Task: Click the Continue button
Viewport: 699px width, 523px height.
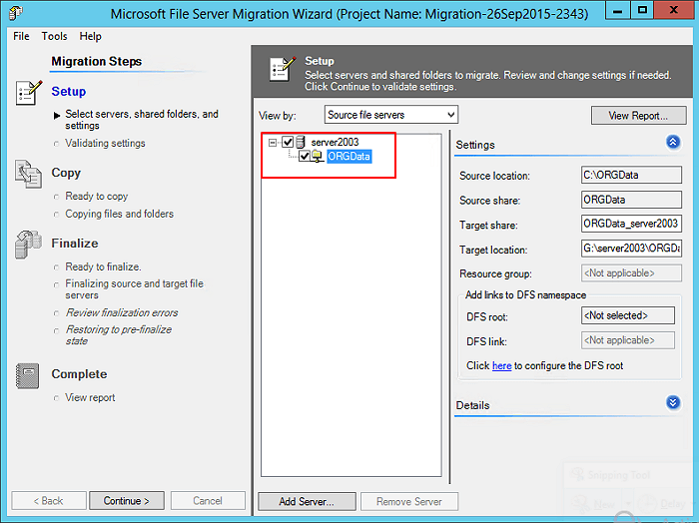Action: (126, 501)
